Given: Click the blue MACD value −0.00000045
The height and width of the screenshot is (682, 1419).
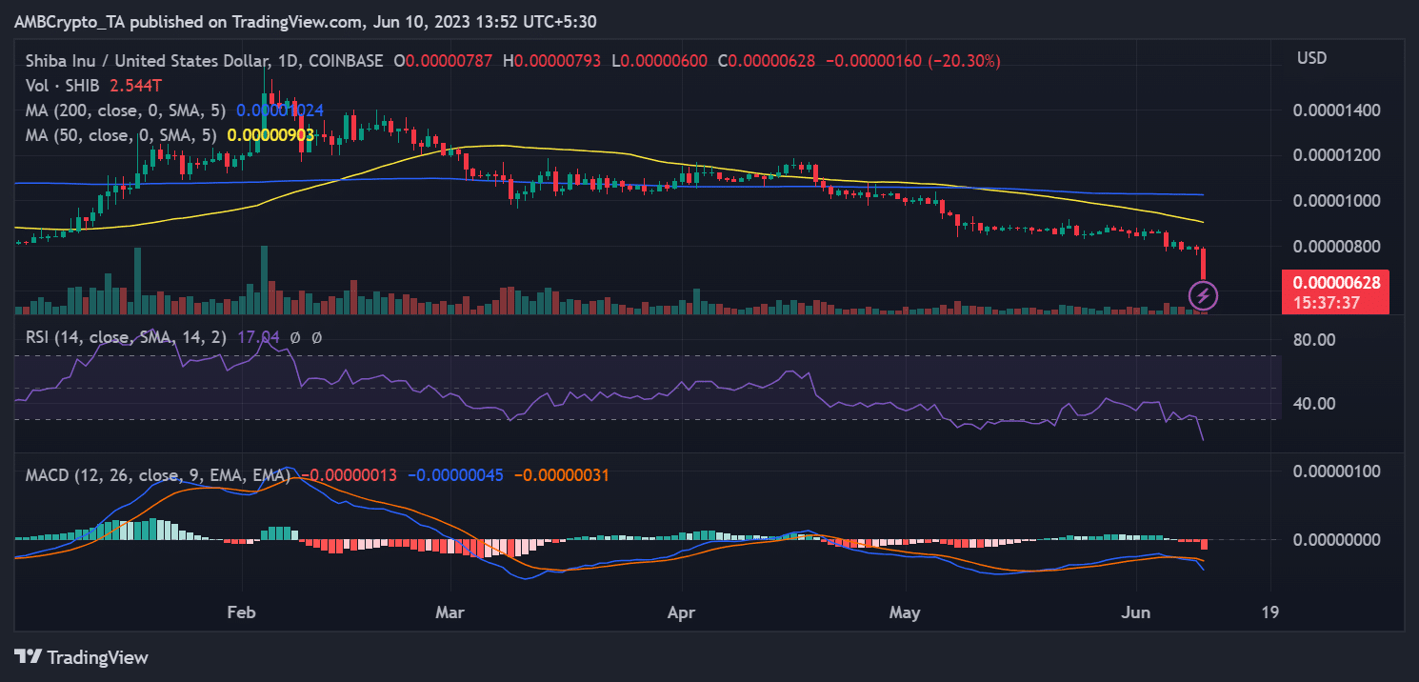Looking at the screenshot, I should click(x=453, y=474).
